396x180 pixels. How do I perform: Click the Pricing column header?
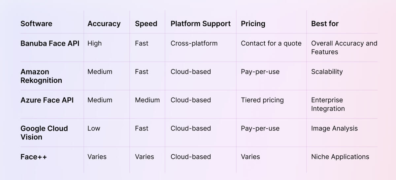click(253, 24)
